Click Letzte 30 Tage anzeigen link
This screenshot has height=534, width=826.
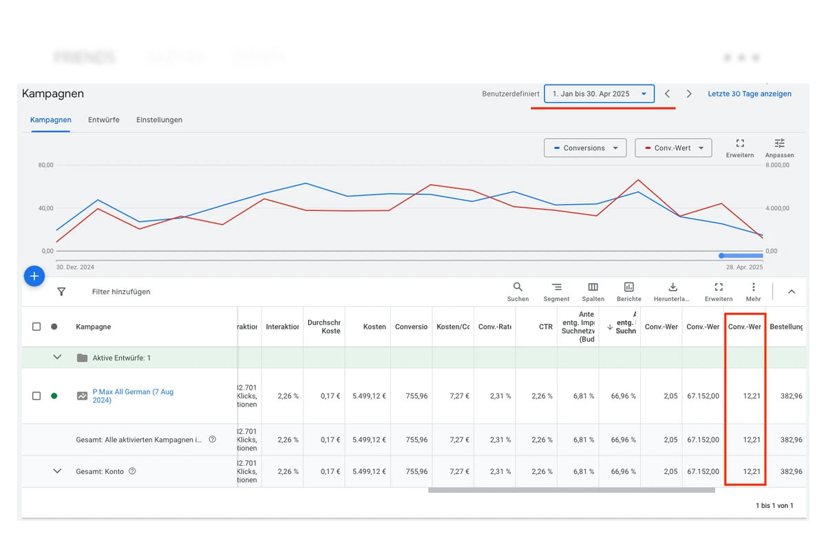pos(750,94)
